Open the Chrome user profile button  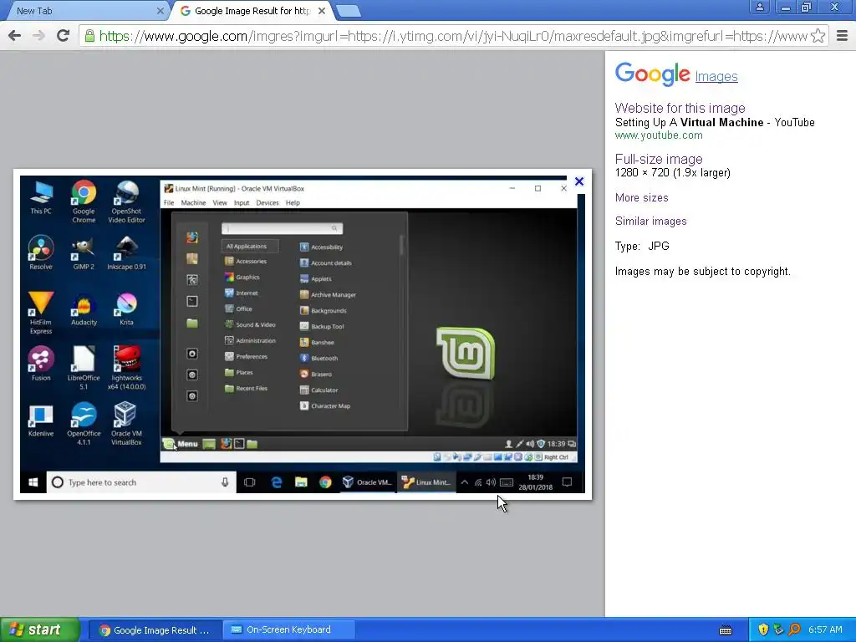(759, 7)
